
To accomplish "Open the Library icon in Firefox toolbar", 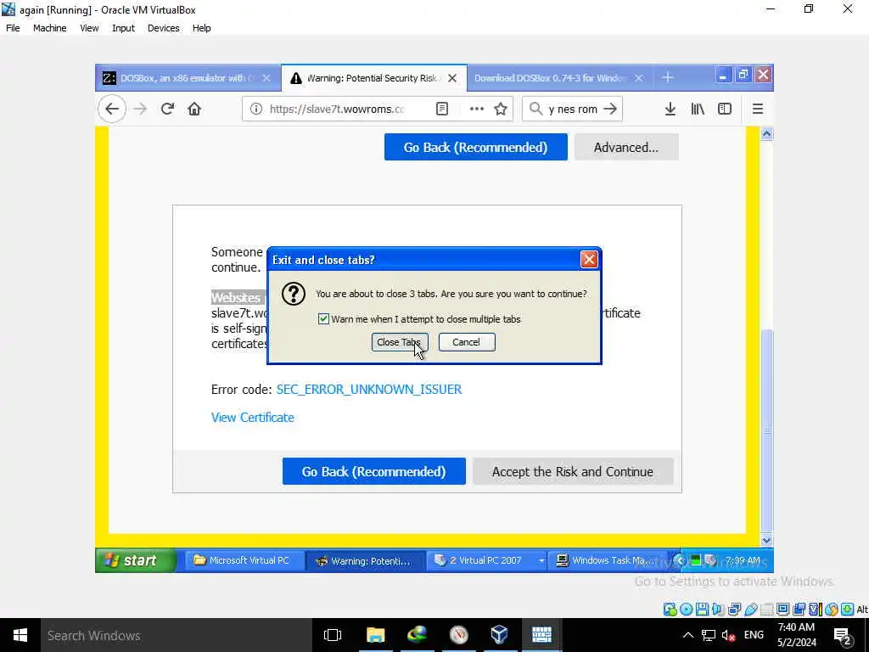I will [x=698, y=110].
